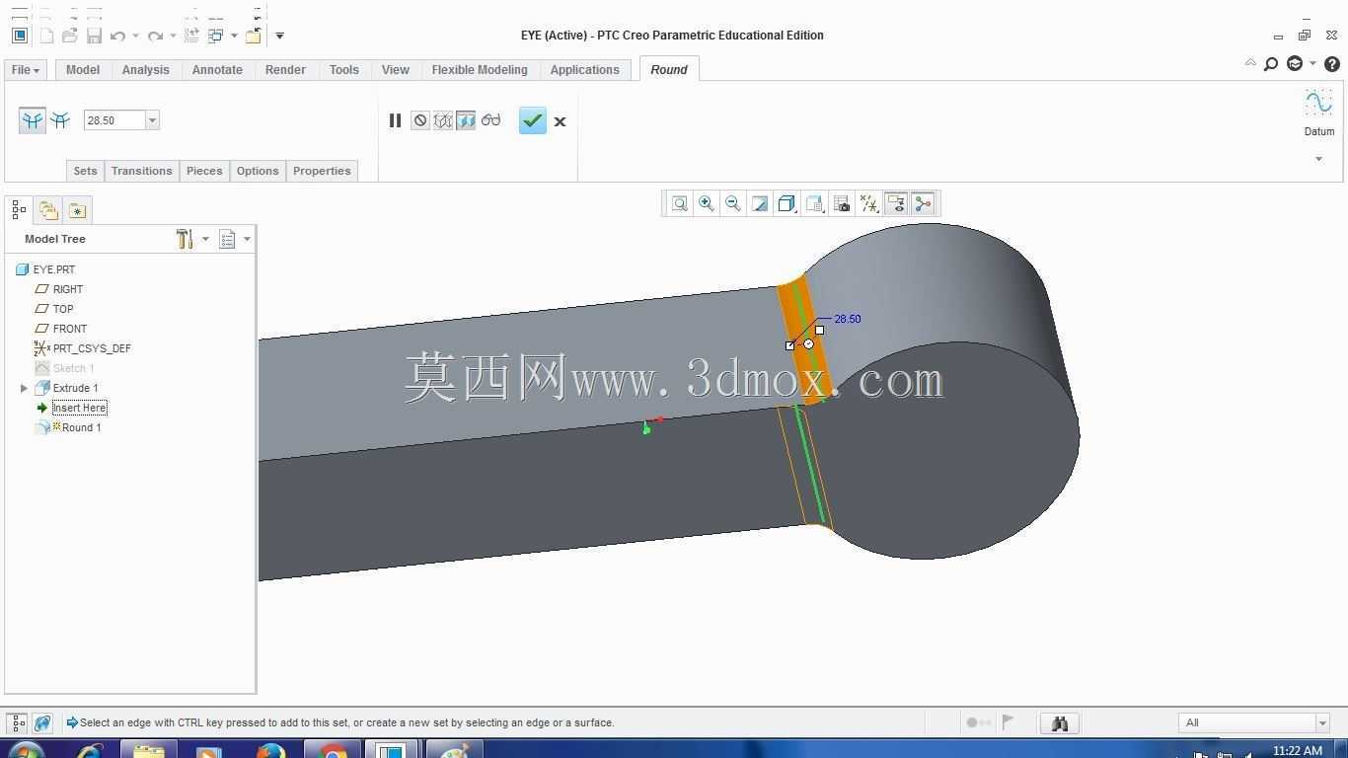Show the Favorites tab icon

pos(77,210)
